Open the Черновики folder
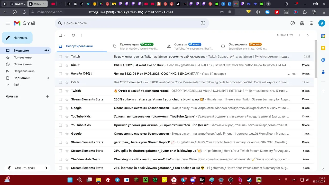Screen dimensions: 329x185 coord(26,78)
